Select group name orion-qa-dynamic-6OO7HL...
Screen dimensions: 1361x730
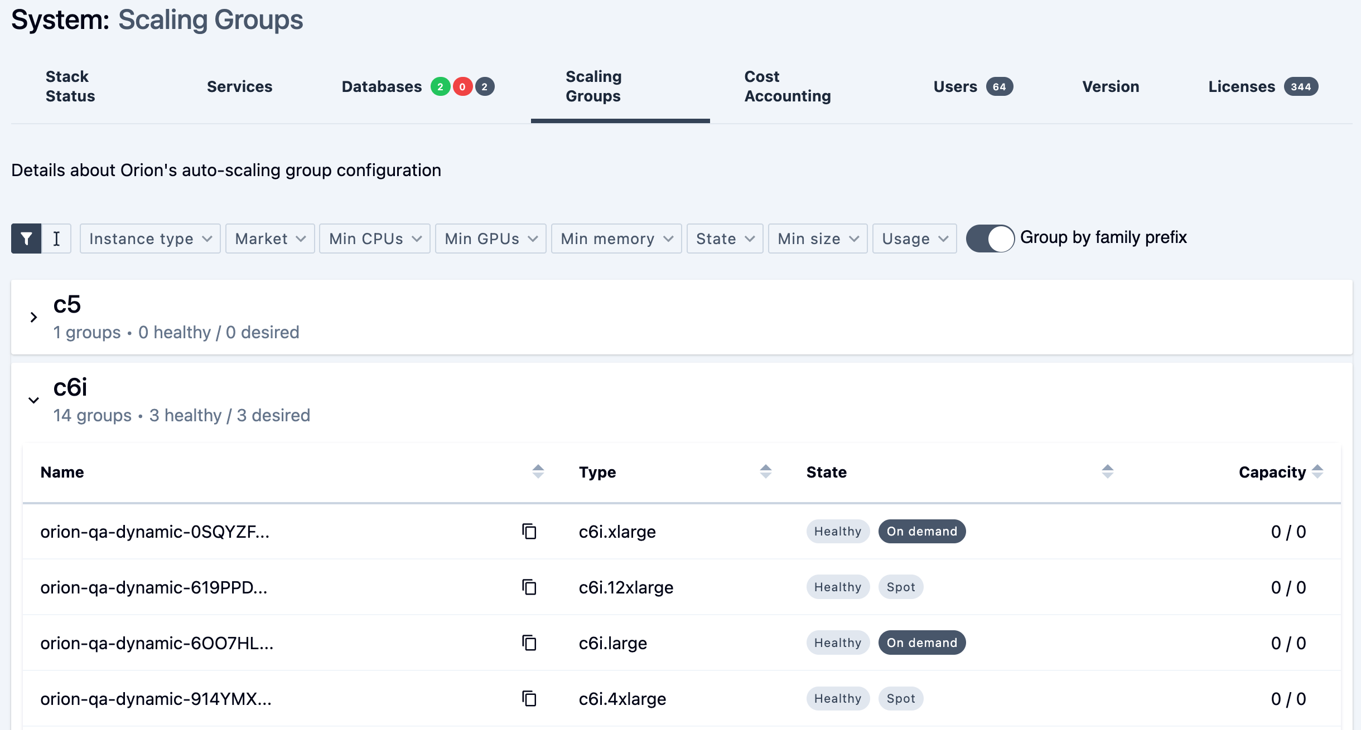pyautogui.click(x=157, y=643)
